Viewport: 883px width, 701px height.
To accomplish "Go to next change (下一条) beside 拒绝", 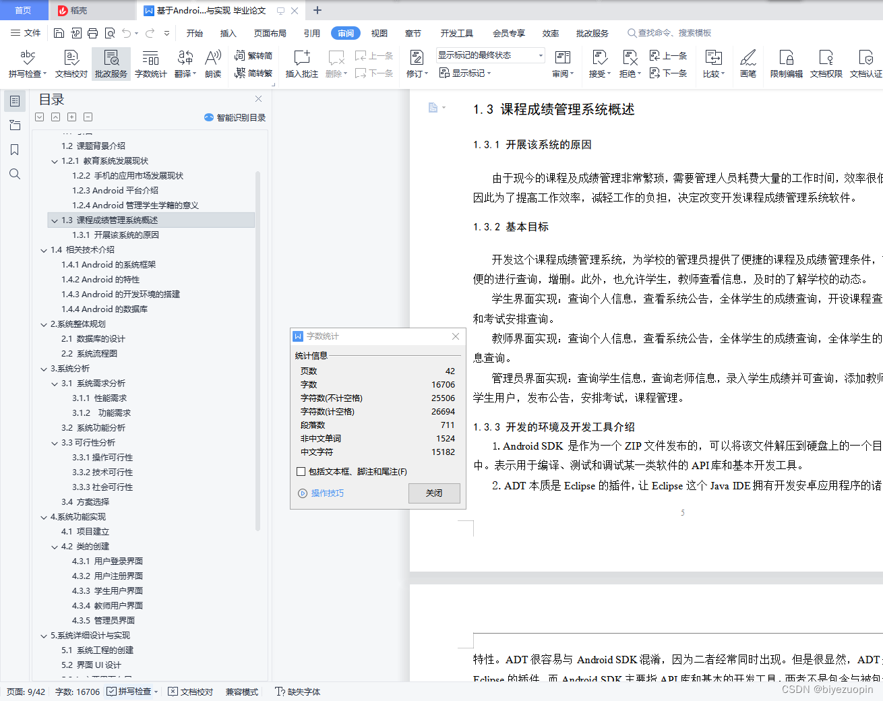I will 669,73.
